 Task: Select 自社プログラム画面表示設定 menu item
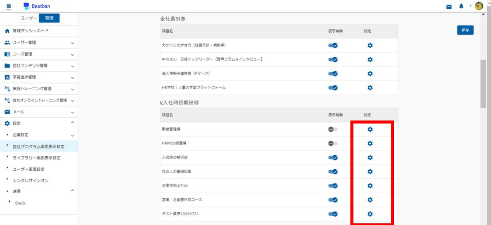pos(39,146)
